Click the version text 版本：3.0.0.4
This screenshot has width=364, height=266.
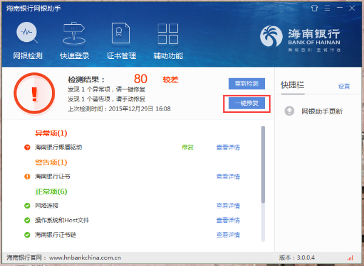pos(297,257)
